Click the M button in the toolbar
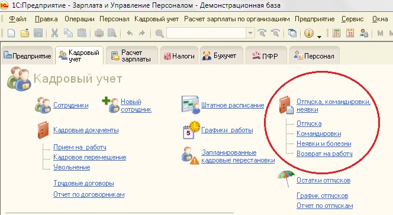Viewport: 393px width, 215px height. point(380,33)
